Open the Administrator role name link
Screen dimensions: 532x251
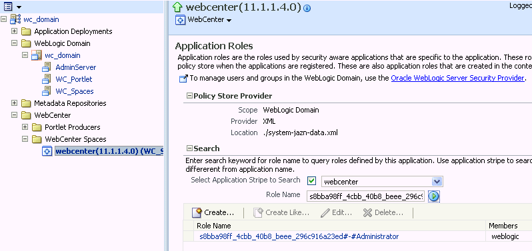[x=299, y=236]
